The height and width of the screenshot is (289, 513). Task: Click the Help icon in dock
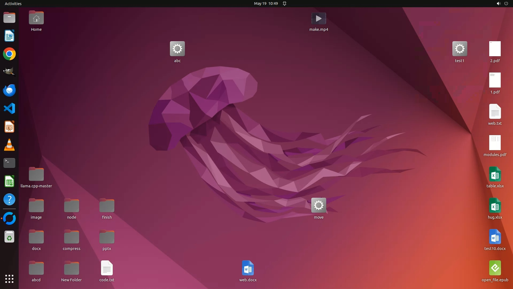tap(9, 200)
